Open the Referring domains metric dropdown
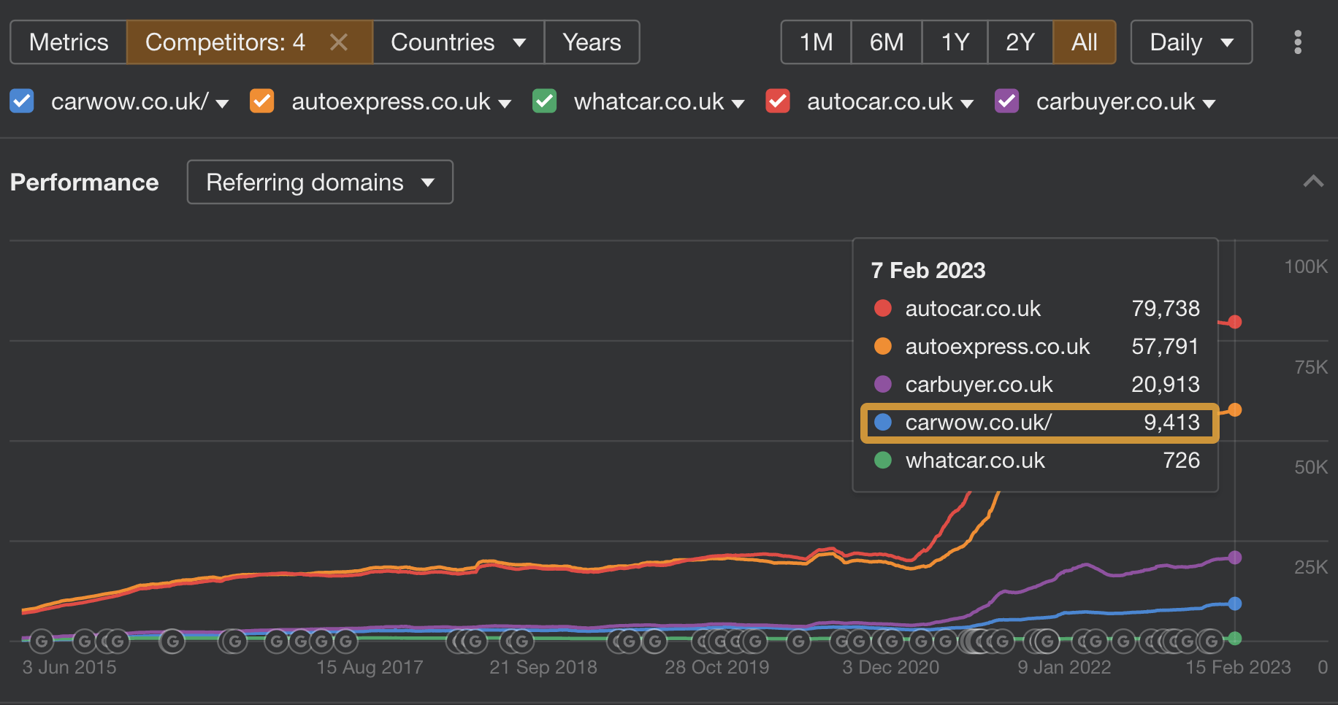The width and height of the screenshot is (1338, 705). click(319, 182)
